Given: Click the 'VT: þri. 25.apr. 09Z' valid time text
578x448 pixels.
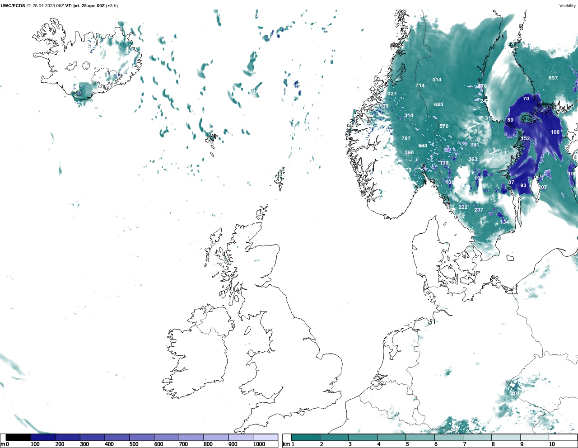Looking at the screenshot, I should click(85, 6).
